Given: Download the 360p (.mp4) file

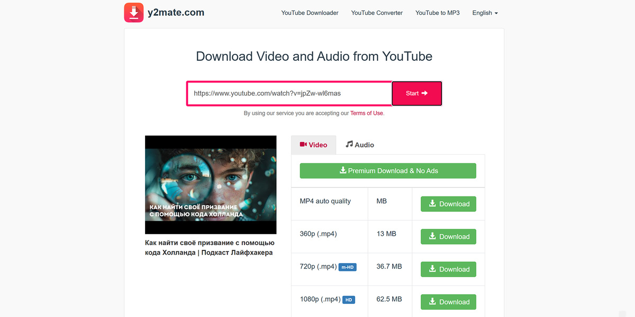Looking at the screenshot, I should 448,237.
